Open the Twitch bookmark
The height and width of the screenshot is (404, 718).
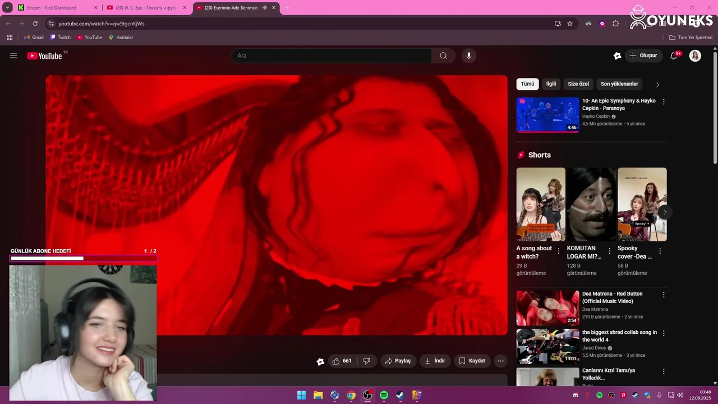[x=61, y=37]
